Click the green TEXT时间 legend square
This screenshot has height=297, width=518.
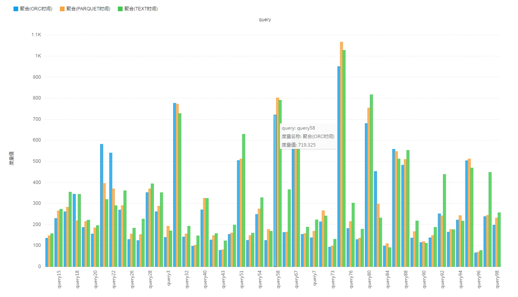click(120, 9)
